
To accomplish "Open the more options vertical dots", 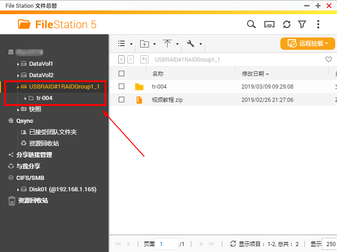I will [318, 24].
